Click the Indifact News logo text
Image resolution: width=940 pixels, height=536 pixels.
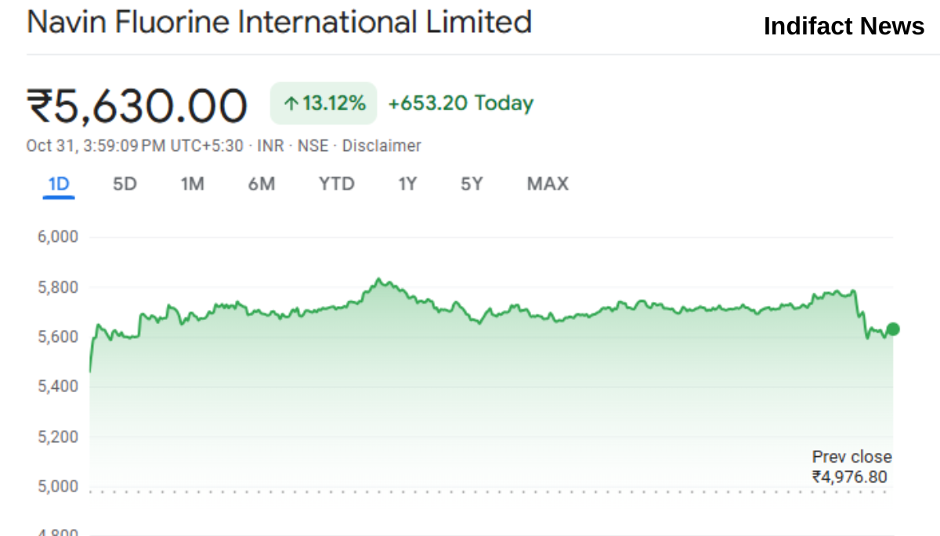[844, 27]
